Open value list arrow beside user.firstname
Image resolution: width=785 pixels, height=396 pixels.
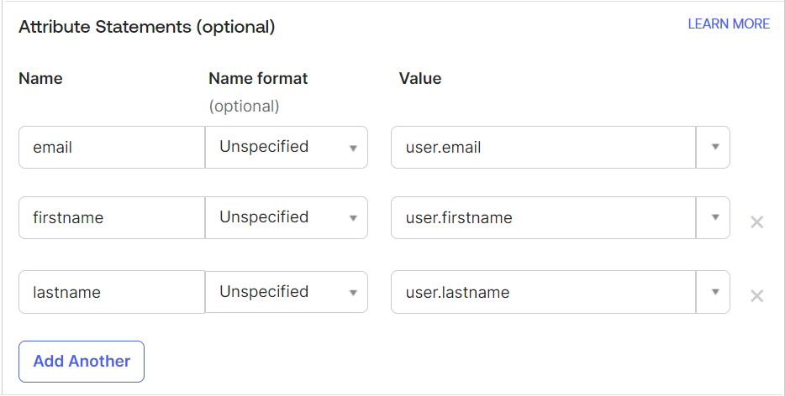(x=714, y=218)
